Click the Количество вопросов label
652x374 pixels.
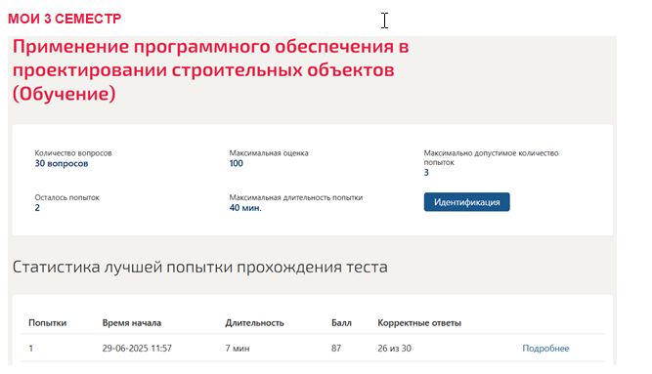(73, 153)
